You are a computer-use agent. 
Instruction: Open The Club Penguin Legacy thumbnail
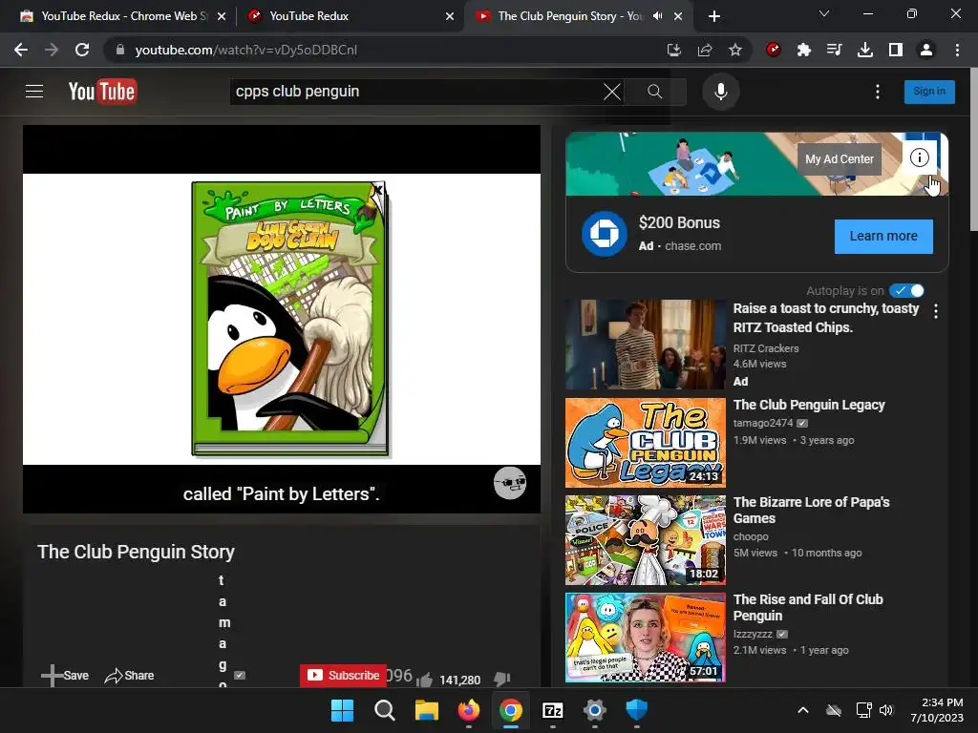645,443
